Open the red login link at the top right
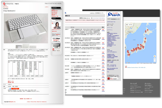 point(47,7)
